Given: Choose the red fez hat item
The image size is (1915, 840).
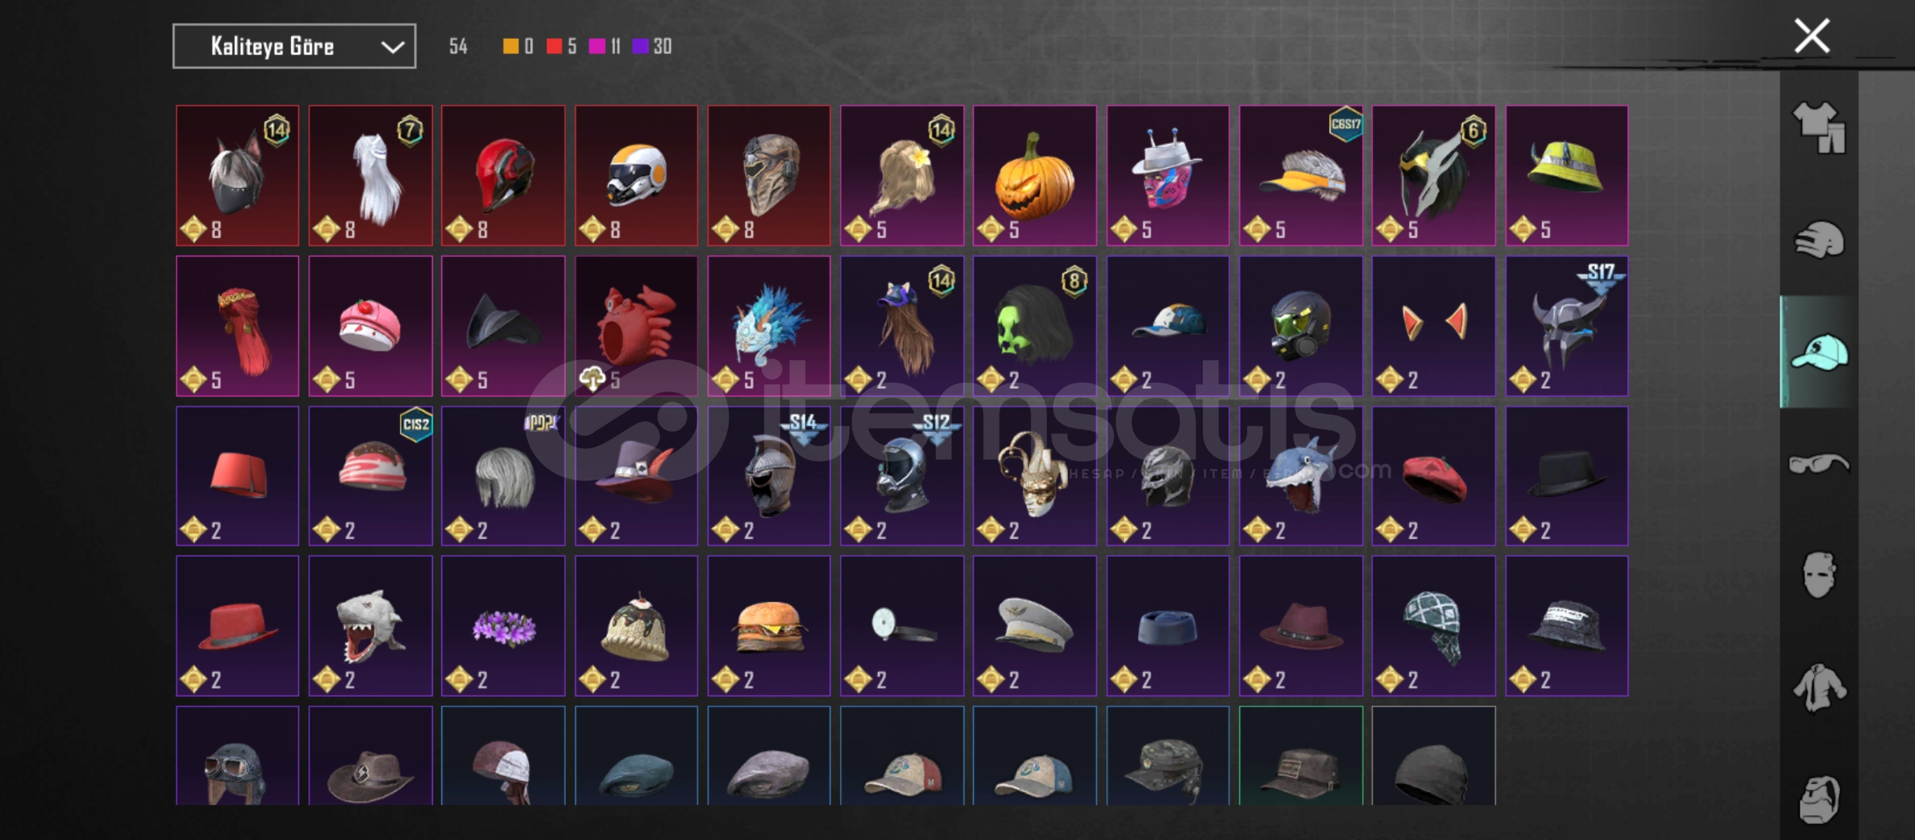Looking at the screenshot, I should 237,476.
